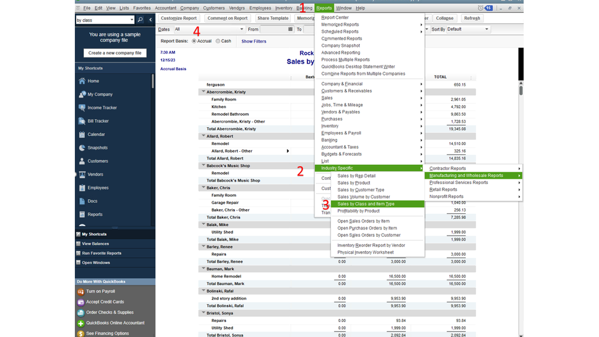Collapse the Baker, Chris group
This screenshot has width=599, height=337.
click(203, 188)
